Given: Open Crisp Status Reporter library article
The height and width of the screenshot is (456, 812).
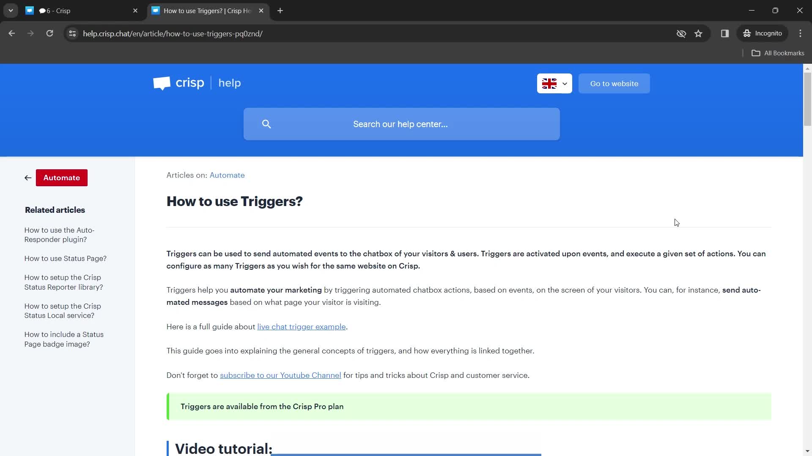Looking at the screenshot, I should pyautogui.click(x=63, y=282).
